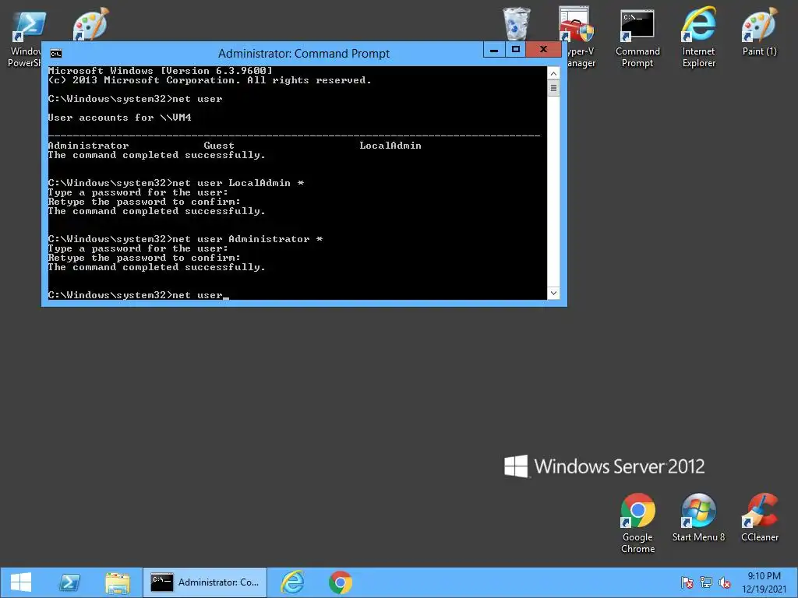Open the Command Prompt system menu icon
798x598 pixels.
(56, 54)
